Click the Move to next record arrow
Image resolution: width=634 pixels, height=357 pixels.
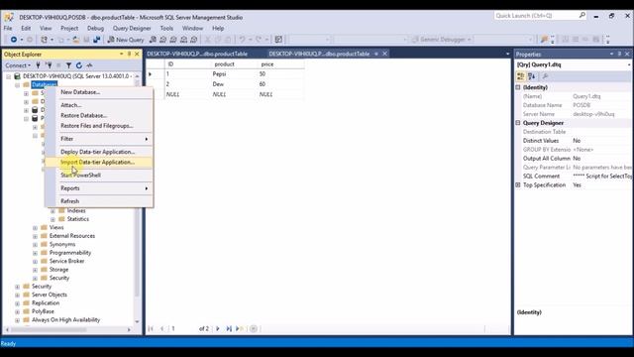coord(218,328)
